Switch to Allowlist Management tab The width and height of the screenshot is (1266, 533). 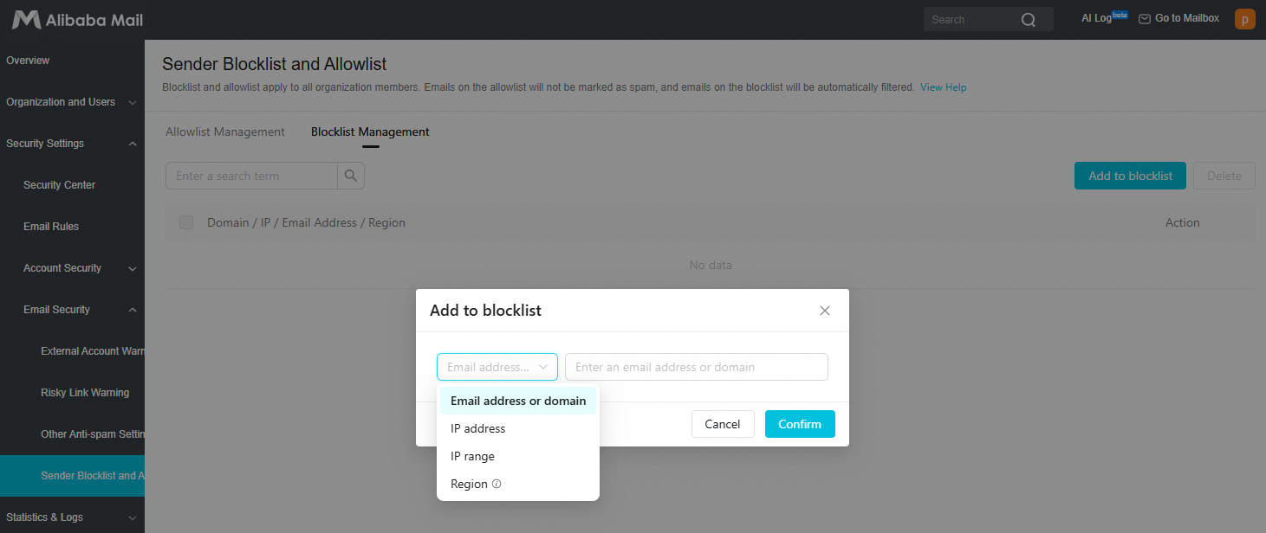coord(225,132)
